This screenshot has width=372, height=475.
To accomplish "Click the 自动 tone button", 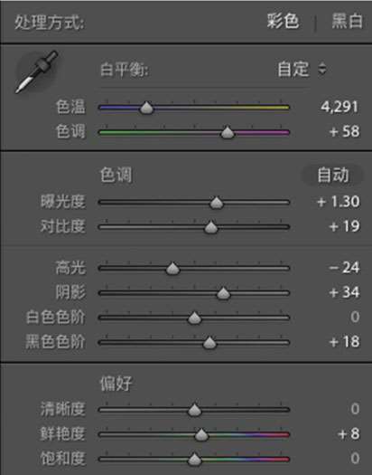I will 332,176.
